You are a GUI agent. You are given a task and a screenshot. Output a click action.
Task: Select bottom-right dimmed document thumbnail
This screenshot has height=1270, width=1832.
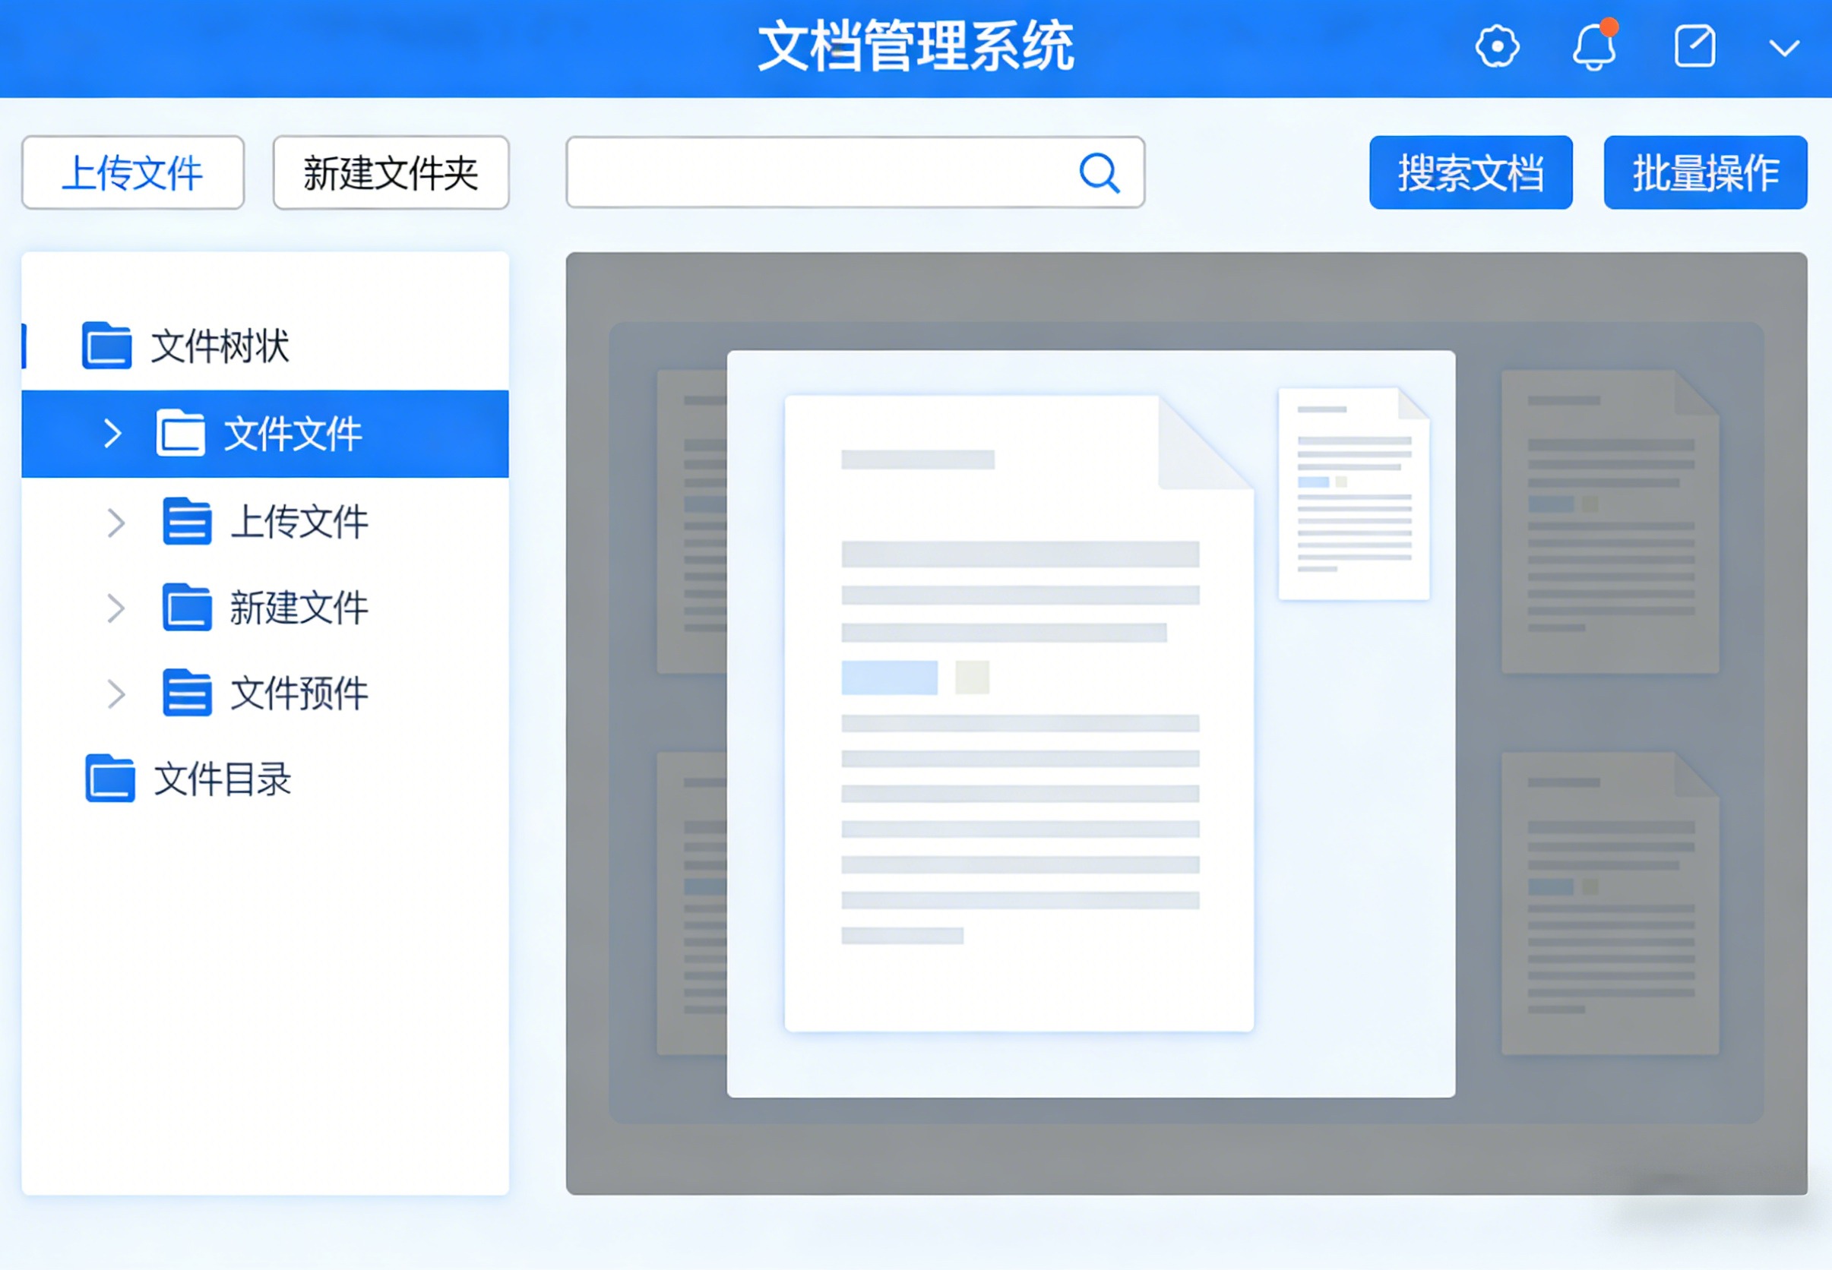[1610, 904]
